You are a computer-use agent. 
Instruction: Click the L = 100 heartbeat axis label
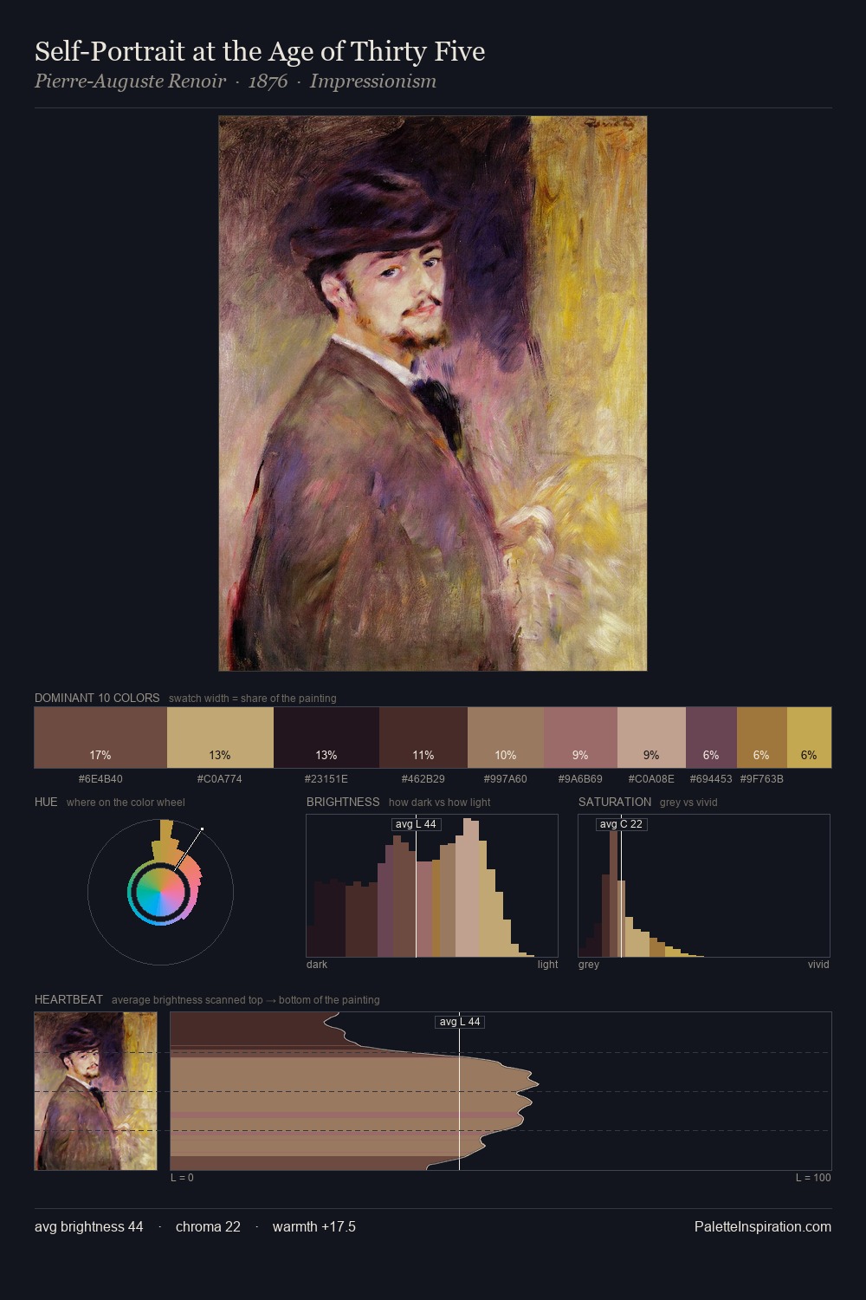tap(813, 1178)
